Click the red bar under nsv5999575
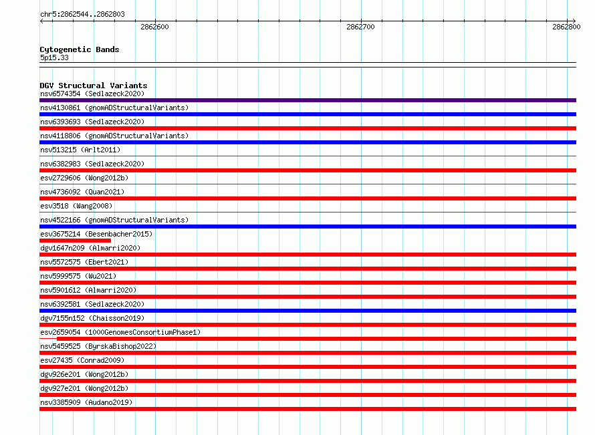 (x=308, y=283)
